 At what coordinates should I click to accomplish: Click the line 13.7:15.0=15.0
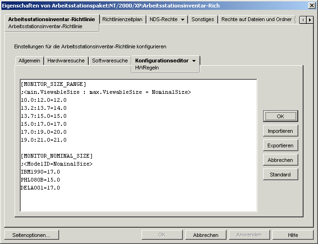coord(44,116)
